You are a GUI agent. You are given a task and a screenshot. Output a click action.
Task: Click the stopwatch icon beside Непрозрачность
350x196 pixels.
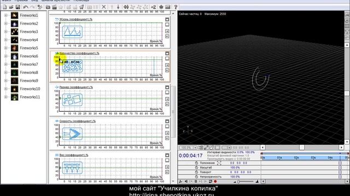pyautogui.click(x=196, y=177)
